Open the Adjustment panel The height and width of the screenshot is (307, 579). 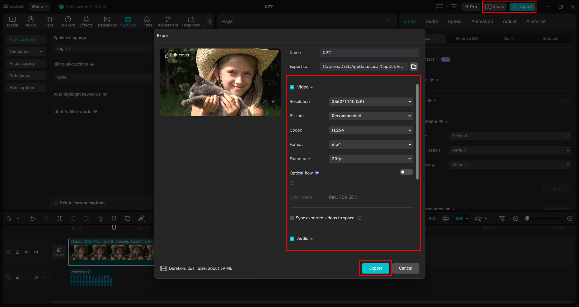tap(168, 21)
